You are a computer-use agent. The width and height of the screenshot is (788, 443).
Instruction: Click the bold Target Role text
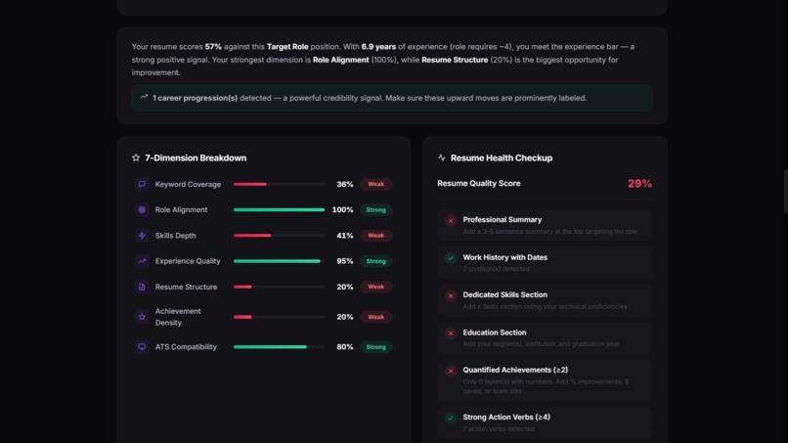(287, 46)
